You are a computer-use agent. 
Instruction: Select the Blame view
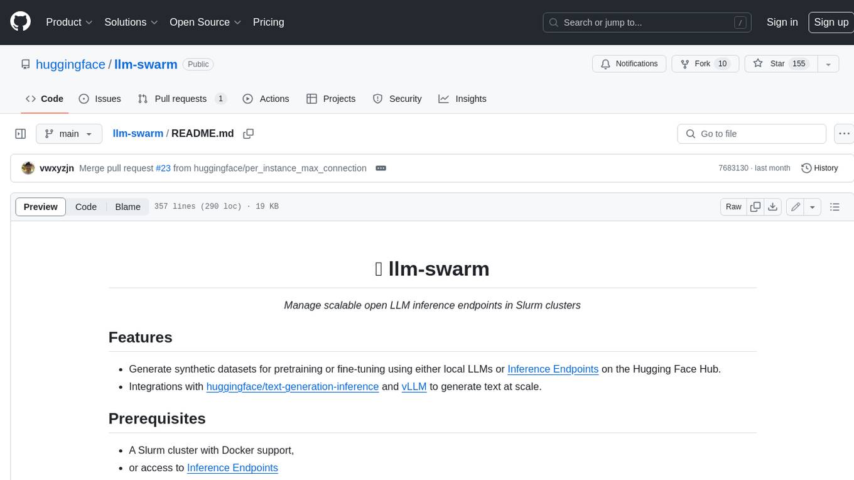pos(127,207)
